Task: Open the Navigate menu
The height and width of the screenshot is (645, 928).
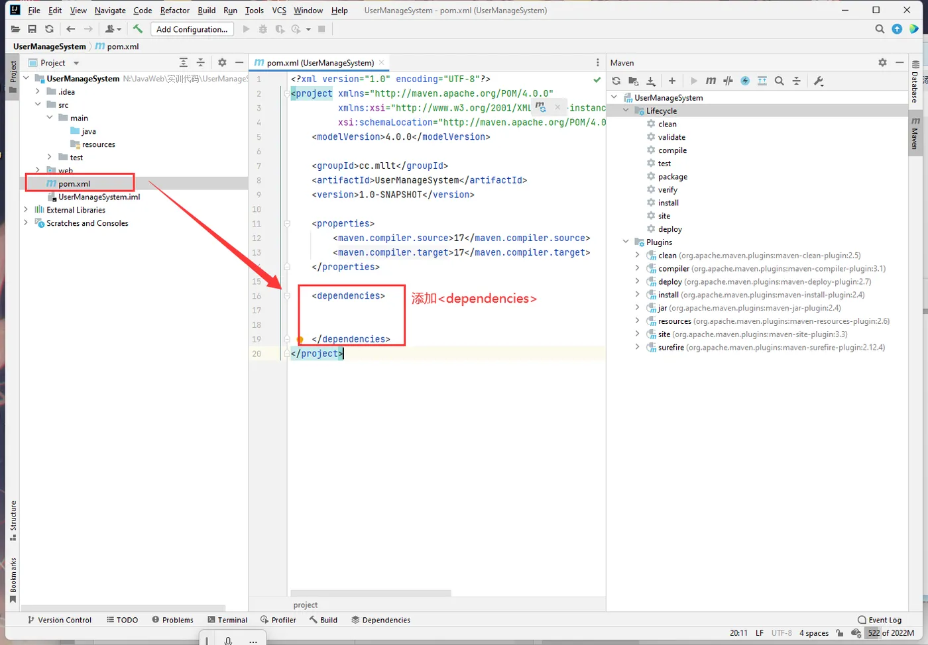Action: [110, 10]
